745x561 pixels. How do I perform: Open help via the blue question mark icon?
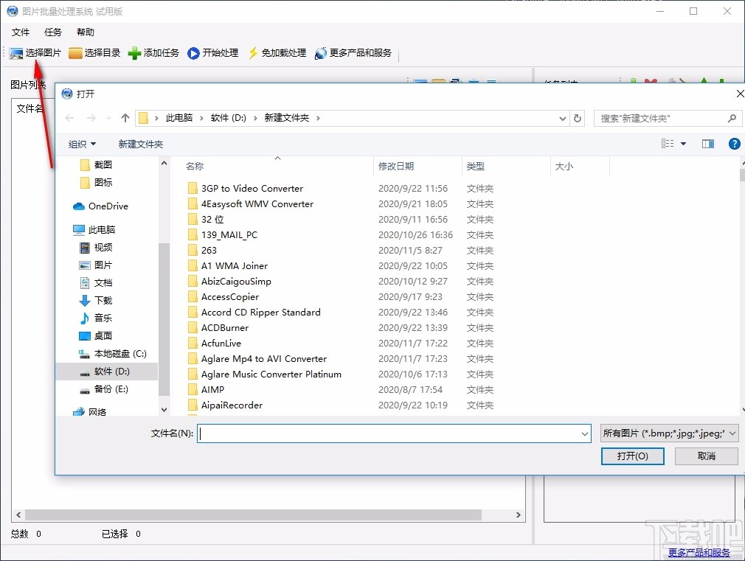coord(734,144)
